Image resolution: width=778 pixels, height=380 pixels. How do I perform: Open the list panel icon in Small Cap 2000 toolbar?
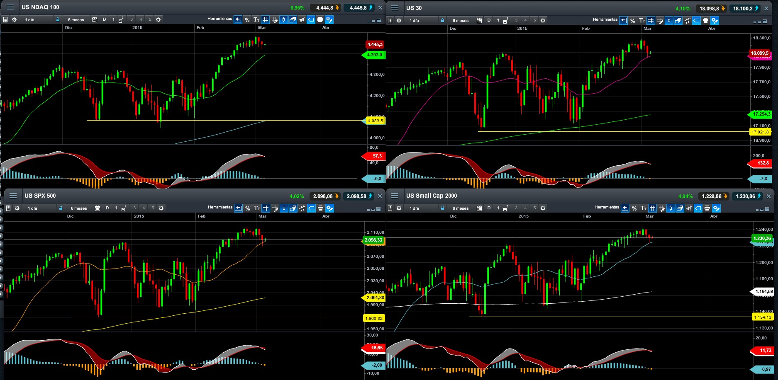point(390,208)
